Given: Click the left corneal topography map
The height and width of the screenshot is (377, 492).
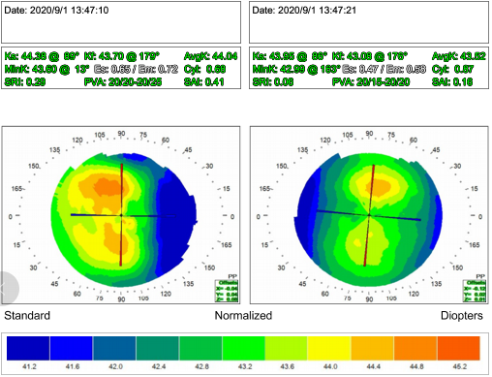Looking at the screenshot, I should (124, 220).
